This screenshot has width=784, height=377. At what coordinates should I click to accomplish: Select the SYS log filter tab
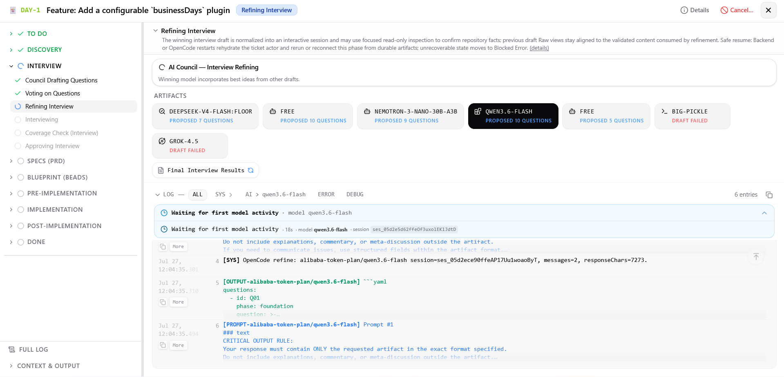220,195
